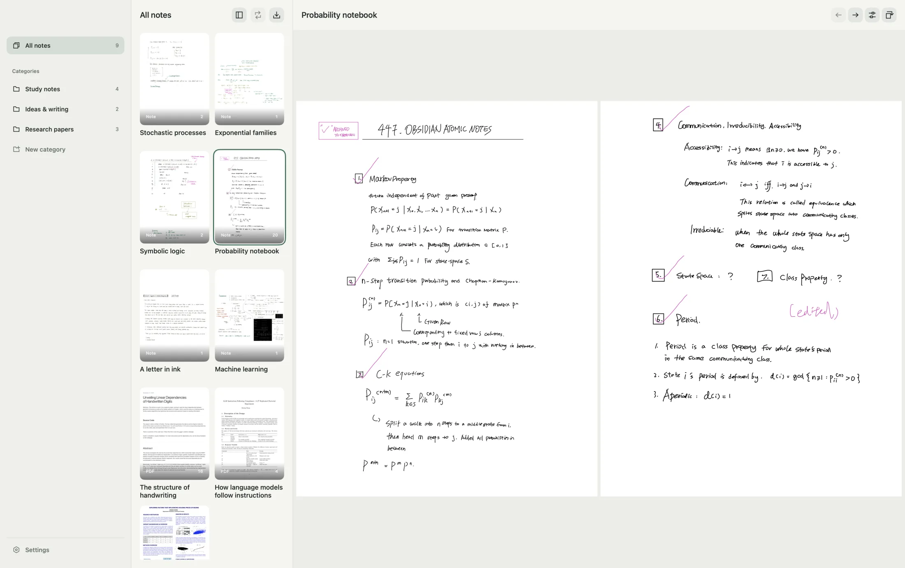The image size is (905, 568).
Task: Open the Research papers category
Action: tap(65, 129)
